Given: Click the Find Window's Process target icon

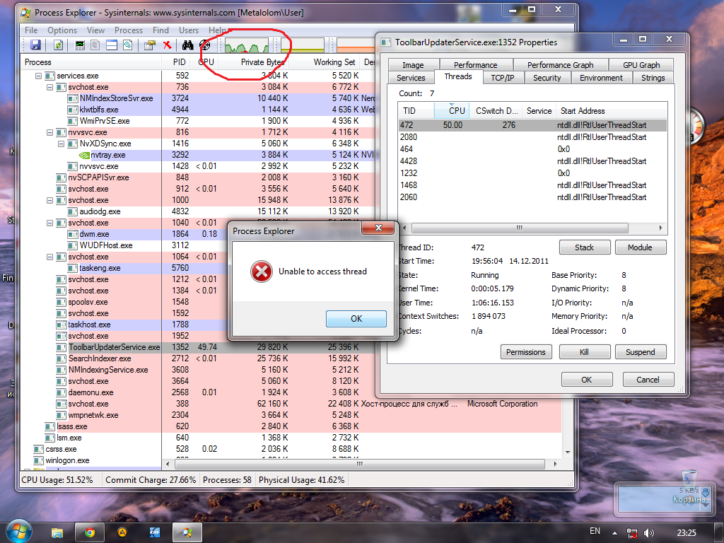Looking at the screenshot, I should (204, 45).
